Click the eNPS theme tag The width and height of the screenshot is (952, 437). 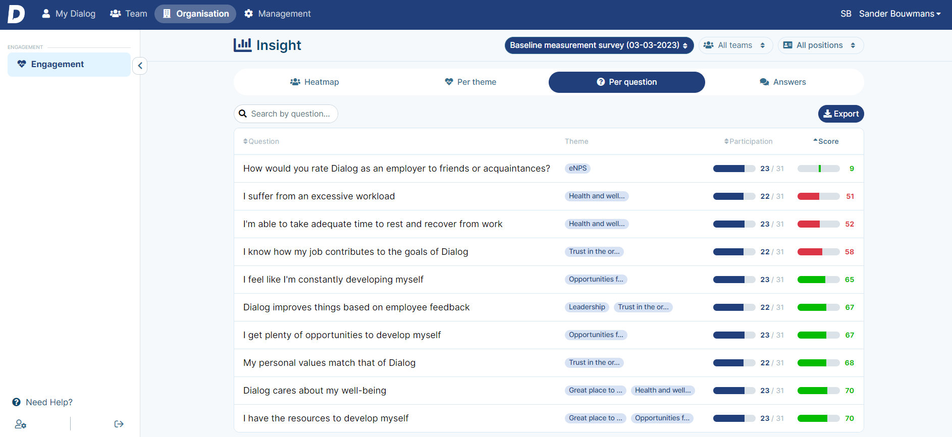coord(577,169)
